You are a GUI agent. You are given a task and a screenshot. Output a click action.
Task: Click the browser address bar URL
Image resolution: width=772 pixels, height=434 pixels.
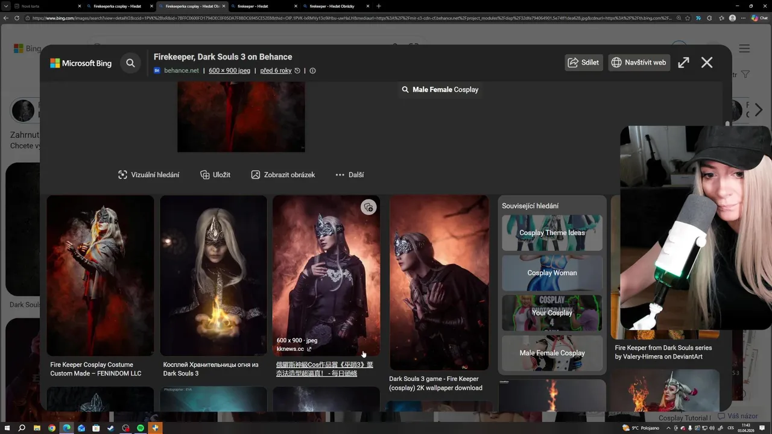tap(351, 18)
